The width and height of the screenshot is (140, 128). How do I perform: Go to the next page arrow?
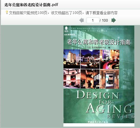pos(114,20)
